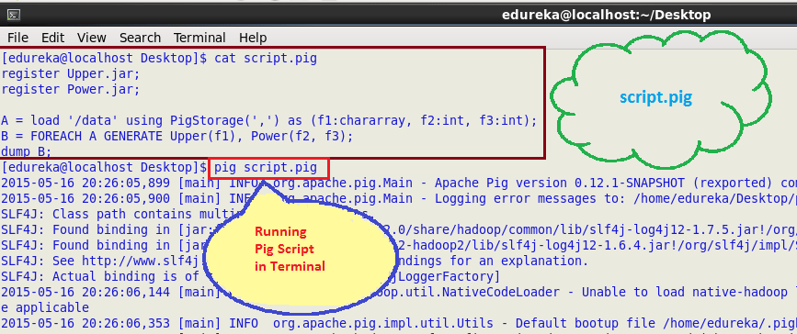
Task: Click the terminal window icon in title bar
Action: pos(14,15)
